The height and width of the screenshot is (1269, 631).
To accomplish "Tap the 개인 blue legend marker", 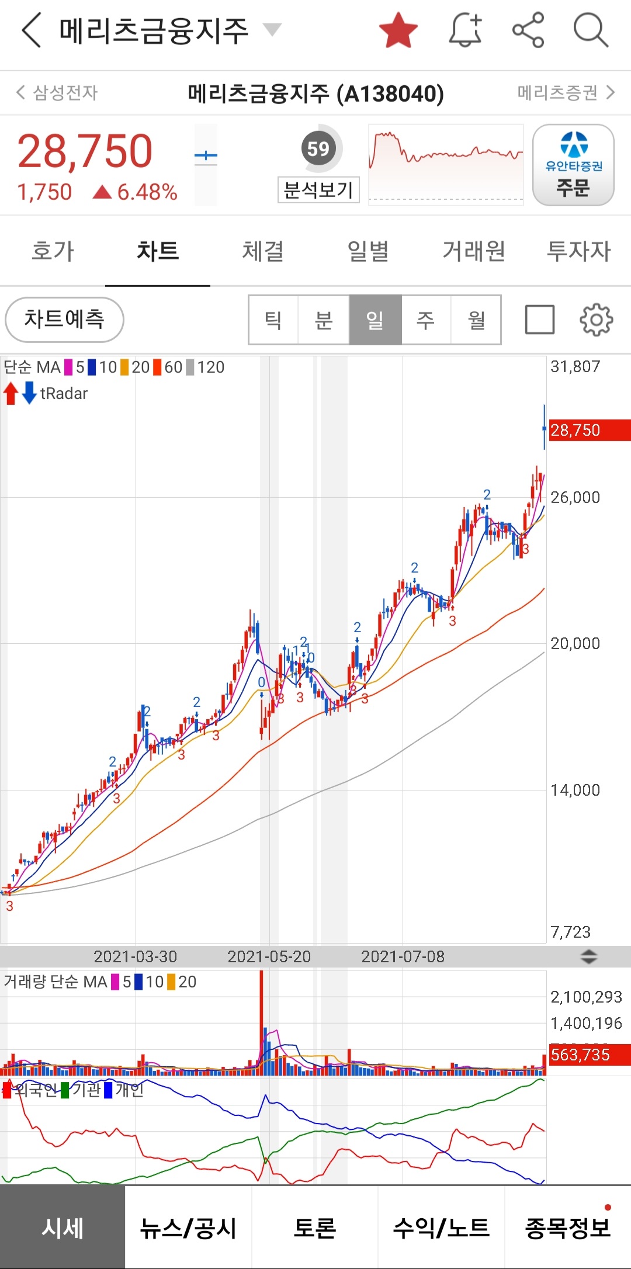I will [108, 1090].
